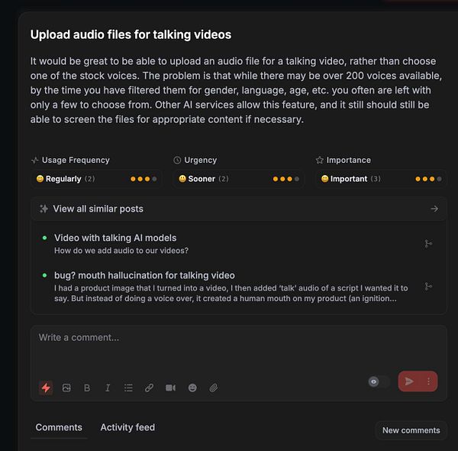
Task: Switch to the Activity feed tab
Action: click(127, 427)
